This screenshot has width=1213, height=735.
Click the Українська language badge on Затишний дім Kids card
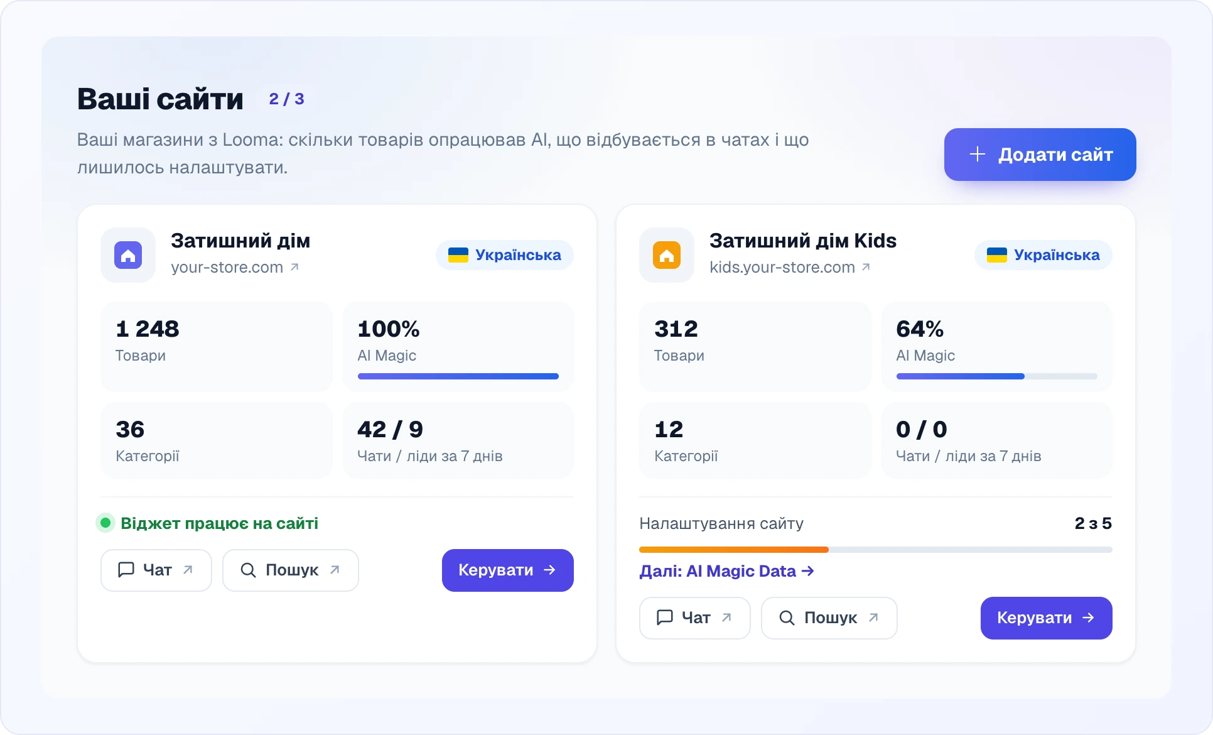[1043, 255]
